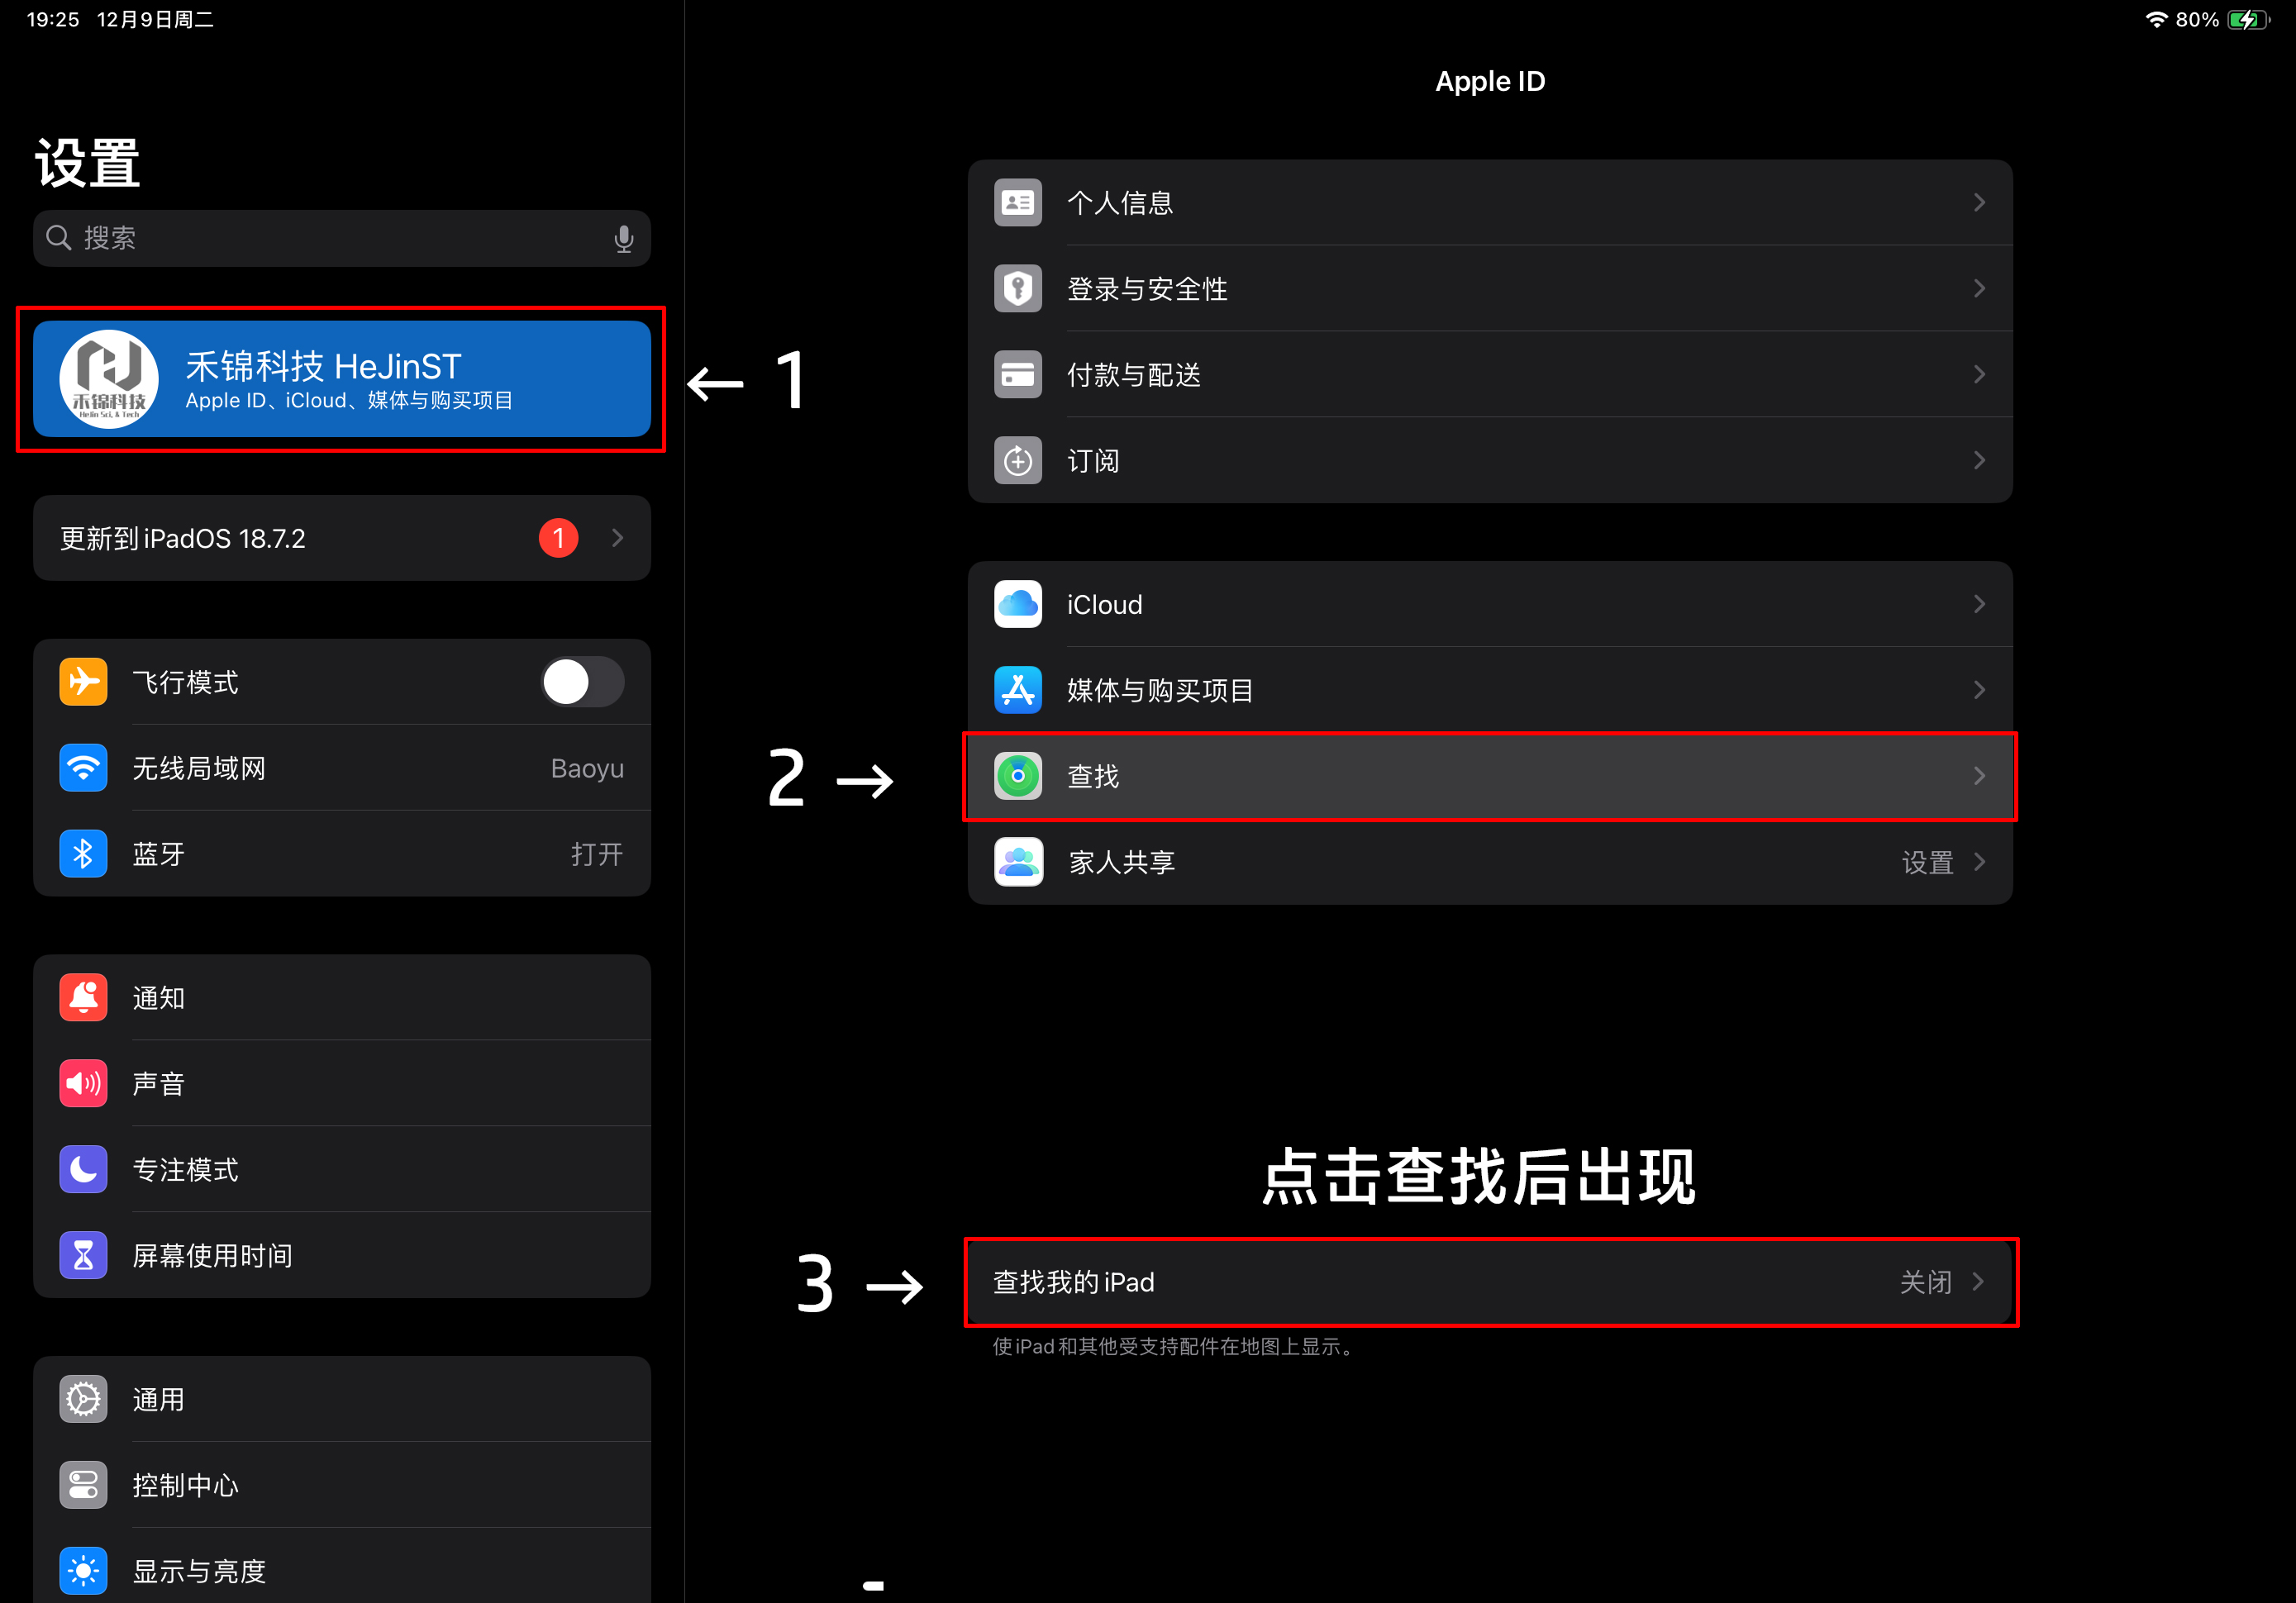Open 控制中心 settings label
This screenshot has width=2296, height=1603.
[186, 1486]
